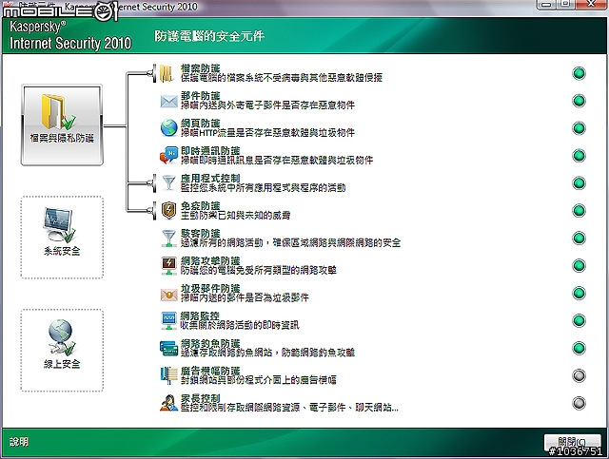Toggle the 垃圾郵件防護 status light
This screenshot has width=609, height=459.
[x=579, y=294]
